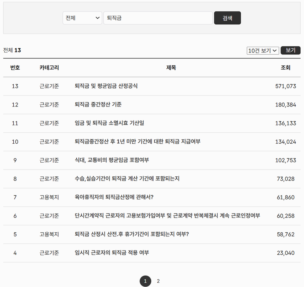The height and width of the screenshot is (287, 304).
Task: Click row number 7
Action: (15, 197)
